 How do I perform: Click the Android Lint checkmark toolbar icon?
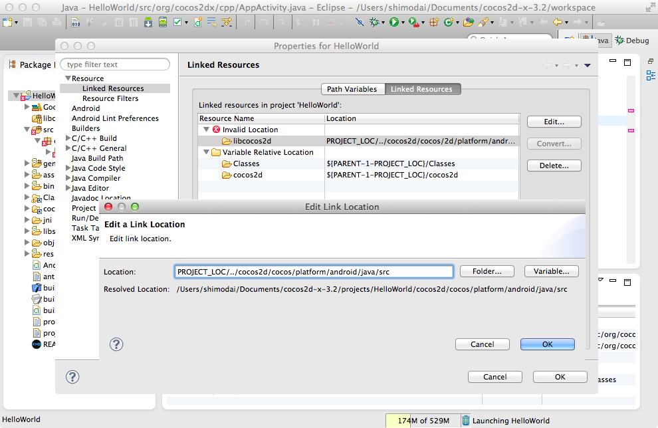[177, 22]
